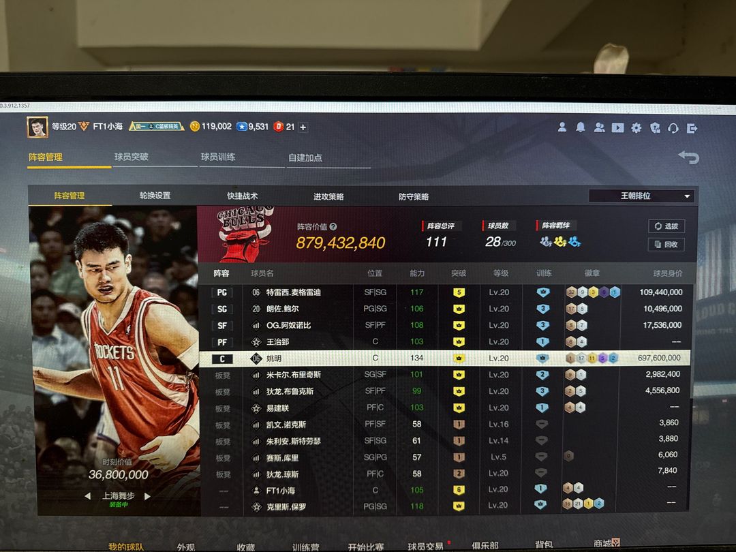Screen dimensions: 736x552
Task: Go to previous moment card with left arrow
Action: pyautogui.click(x=87, y=496)
